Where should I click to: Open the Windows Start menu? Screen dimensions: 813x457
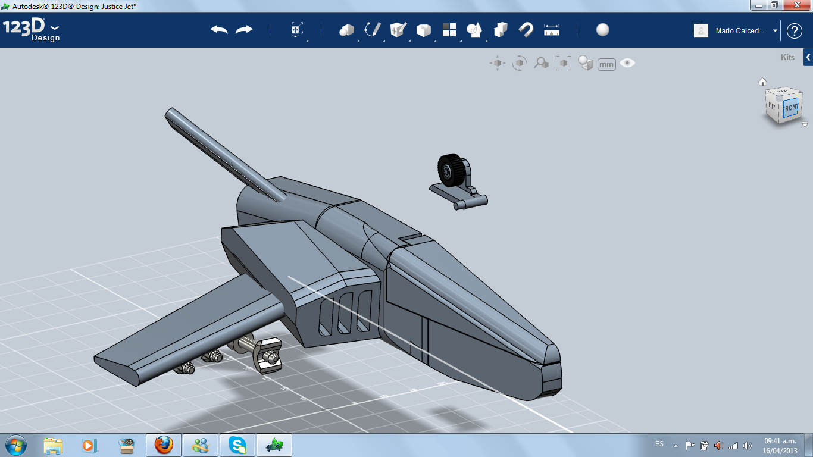(x=15, y=445)
